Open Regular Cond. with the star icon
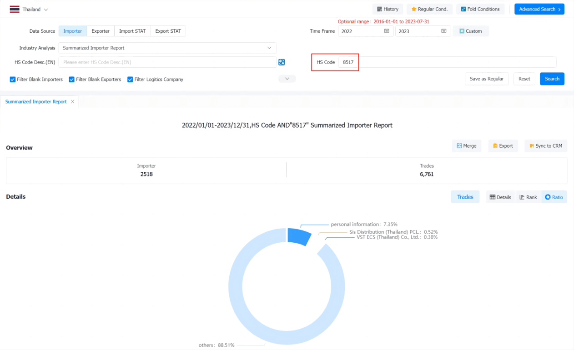 click(429, 9)
